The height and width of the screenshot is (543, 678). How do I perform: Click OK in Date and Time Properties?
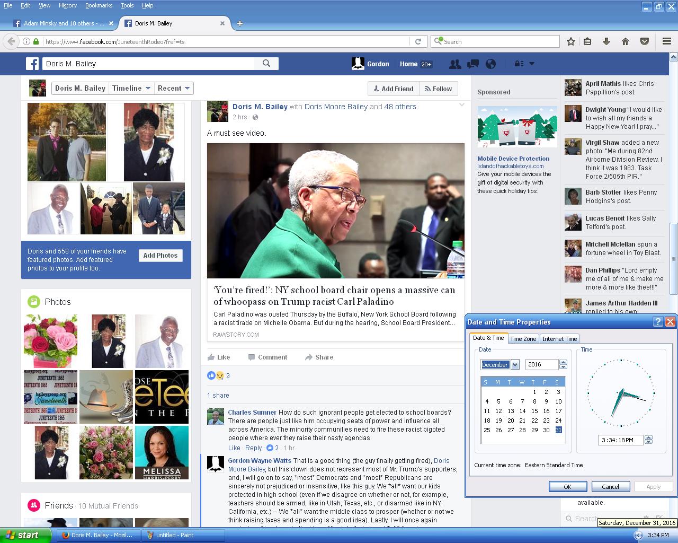567,487
